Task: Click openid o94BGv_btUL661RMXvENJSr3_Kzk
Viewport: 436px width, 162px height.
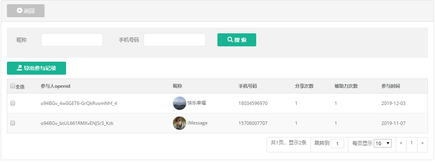Action: click(77, 123)
